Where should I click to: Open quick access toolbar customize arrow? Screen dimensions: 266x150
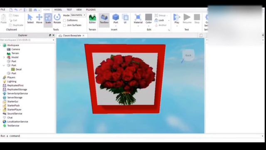(x=39, y=10)
